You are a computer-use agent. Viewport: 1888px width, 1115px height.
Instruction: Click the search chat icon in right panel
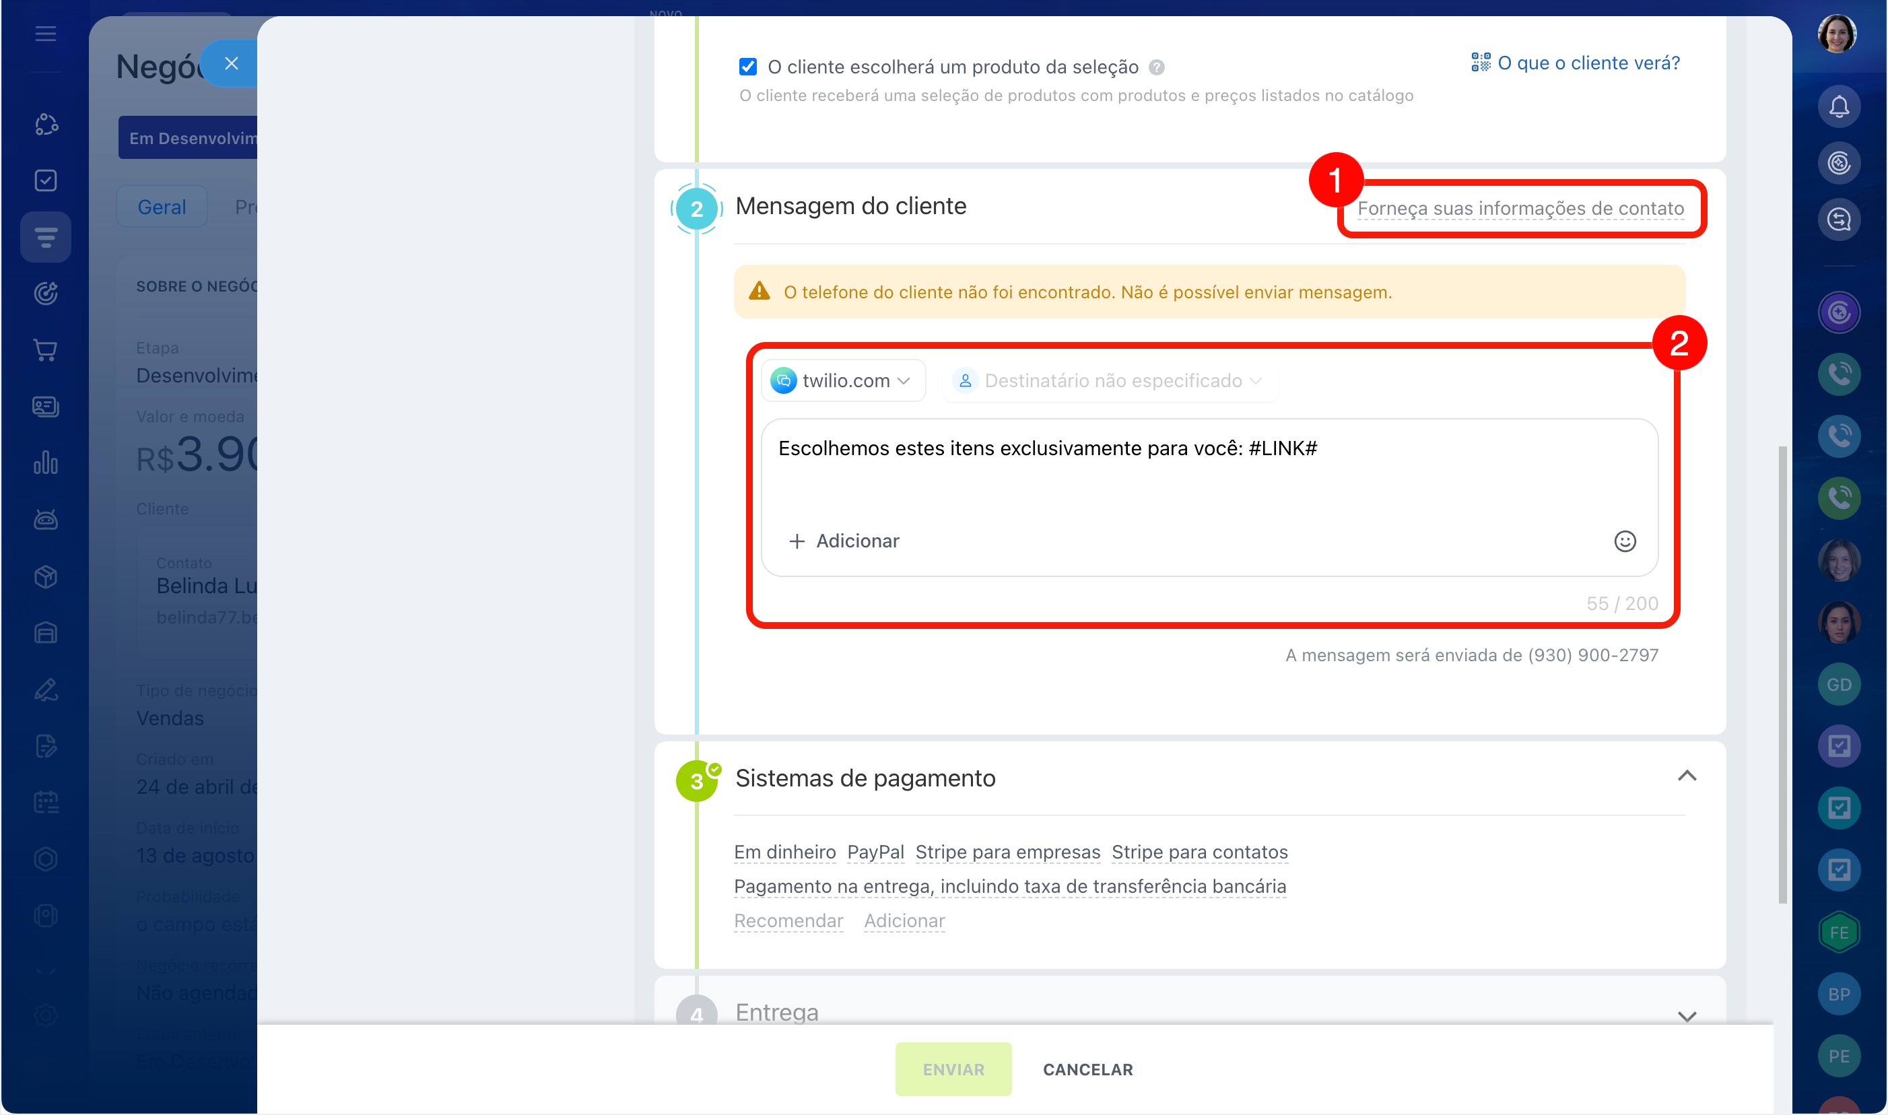point(1838,220)
